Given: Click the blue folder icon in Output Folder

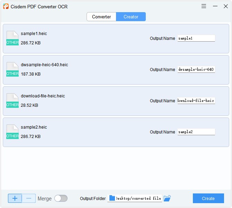Looking at the screenshot, I should coord(112,198).
